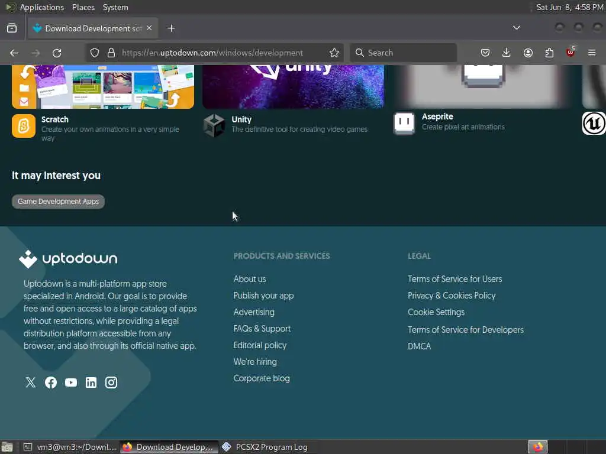Viewport: 606px width, 454px height.
Task: Bookmark this page with the star
Action: (334, 53)
